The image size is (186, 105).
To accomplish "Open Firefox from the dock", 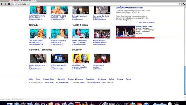I will click(x=133, y=104).
